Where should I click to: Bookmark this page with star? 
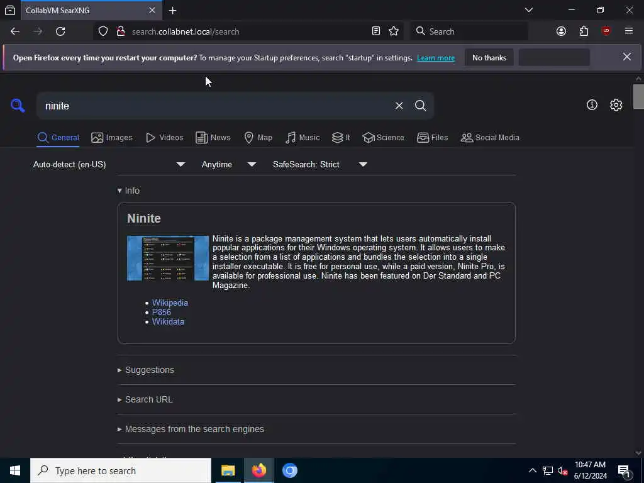(394, 31)
